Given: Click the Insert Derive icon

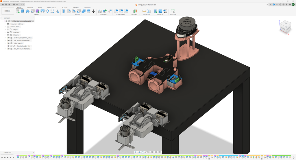Looking at the screenshot, I should click(155, 11).
